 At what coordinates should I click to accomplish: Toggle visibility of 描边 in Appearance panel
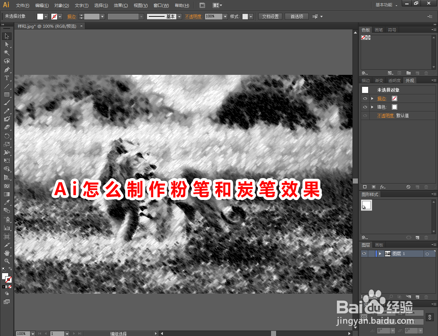[x=365, y=98]
